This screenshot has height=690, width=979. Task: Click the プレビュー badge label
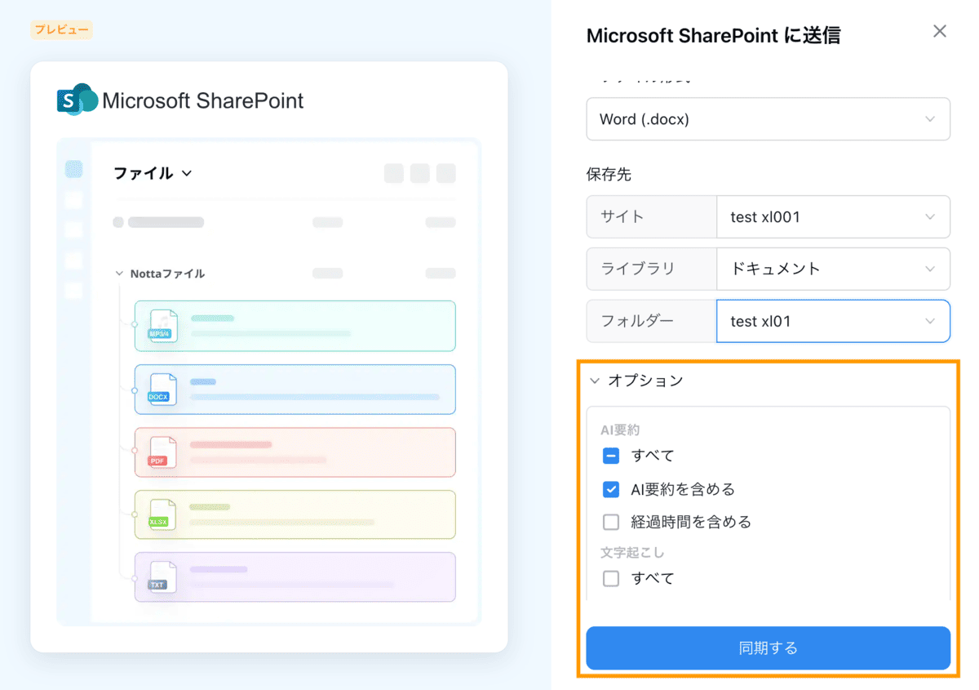coord(61,30)
